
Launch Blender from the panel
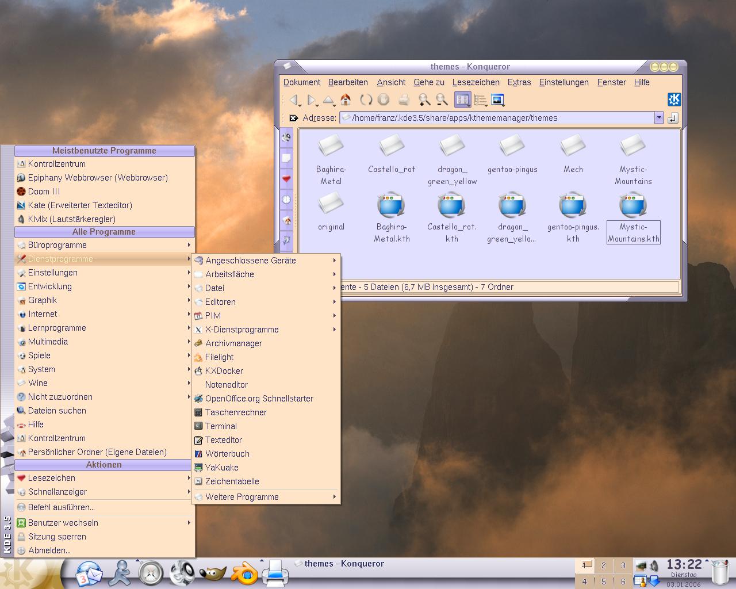pos(244,573)
